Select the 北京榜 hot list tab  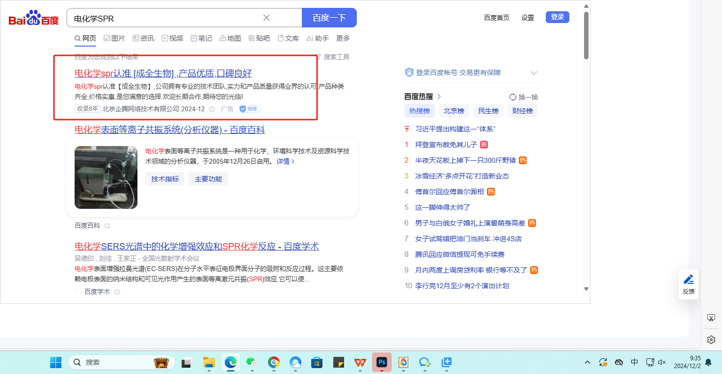pos(454,111)
